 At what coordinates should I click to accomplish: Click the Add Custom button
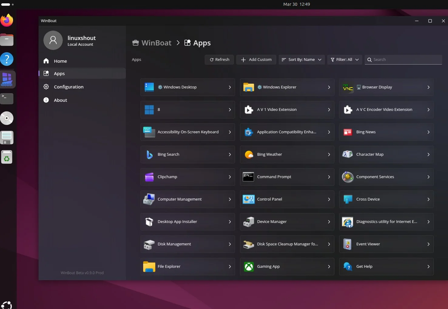256,60
